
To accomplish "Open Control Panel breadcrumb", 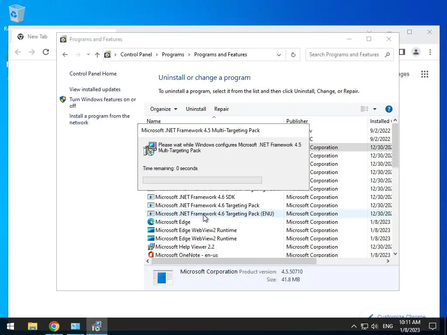I will click(136, 55).
